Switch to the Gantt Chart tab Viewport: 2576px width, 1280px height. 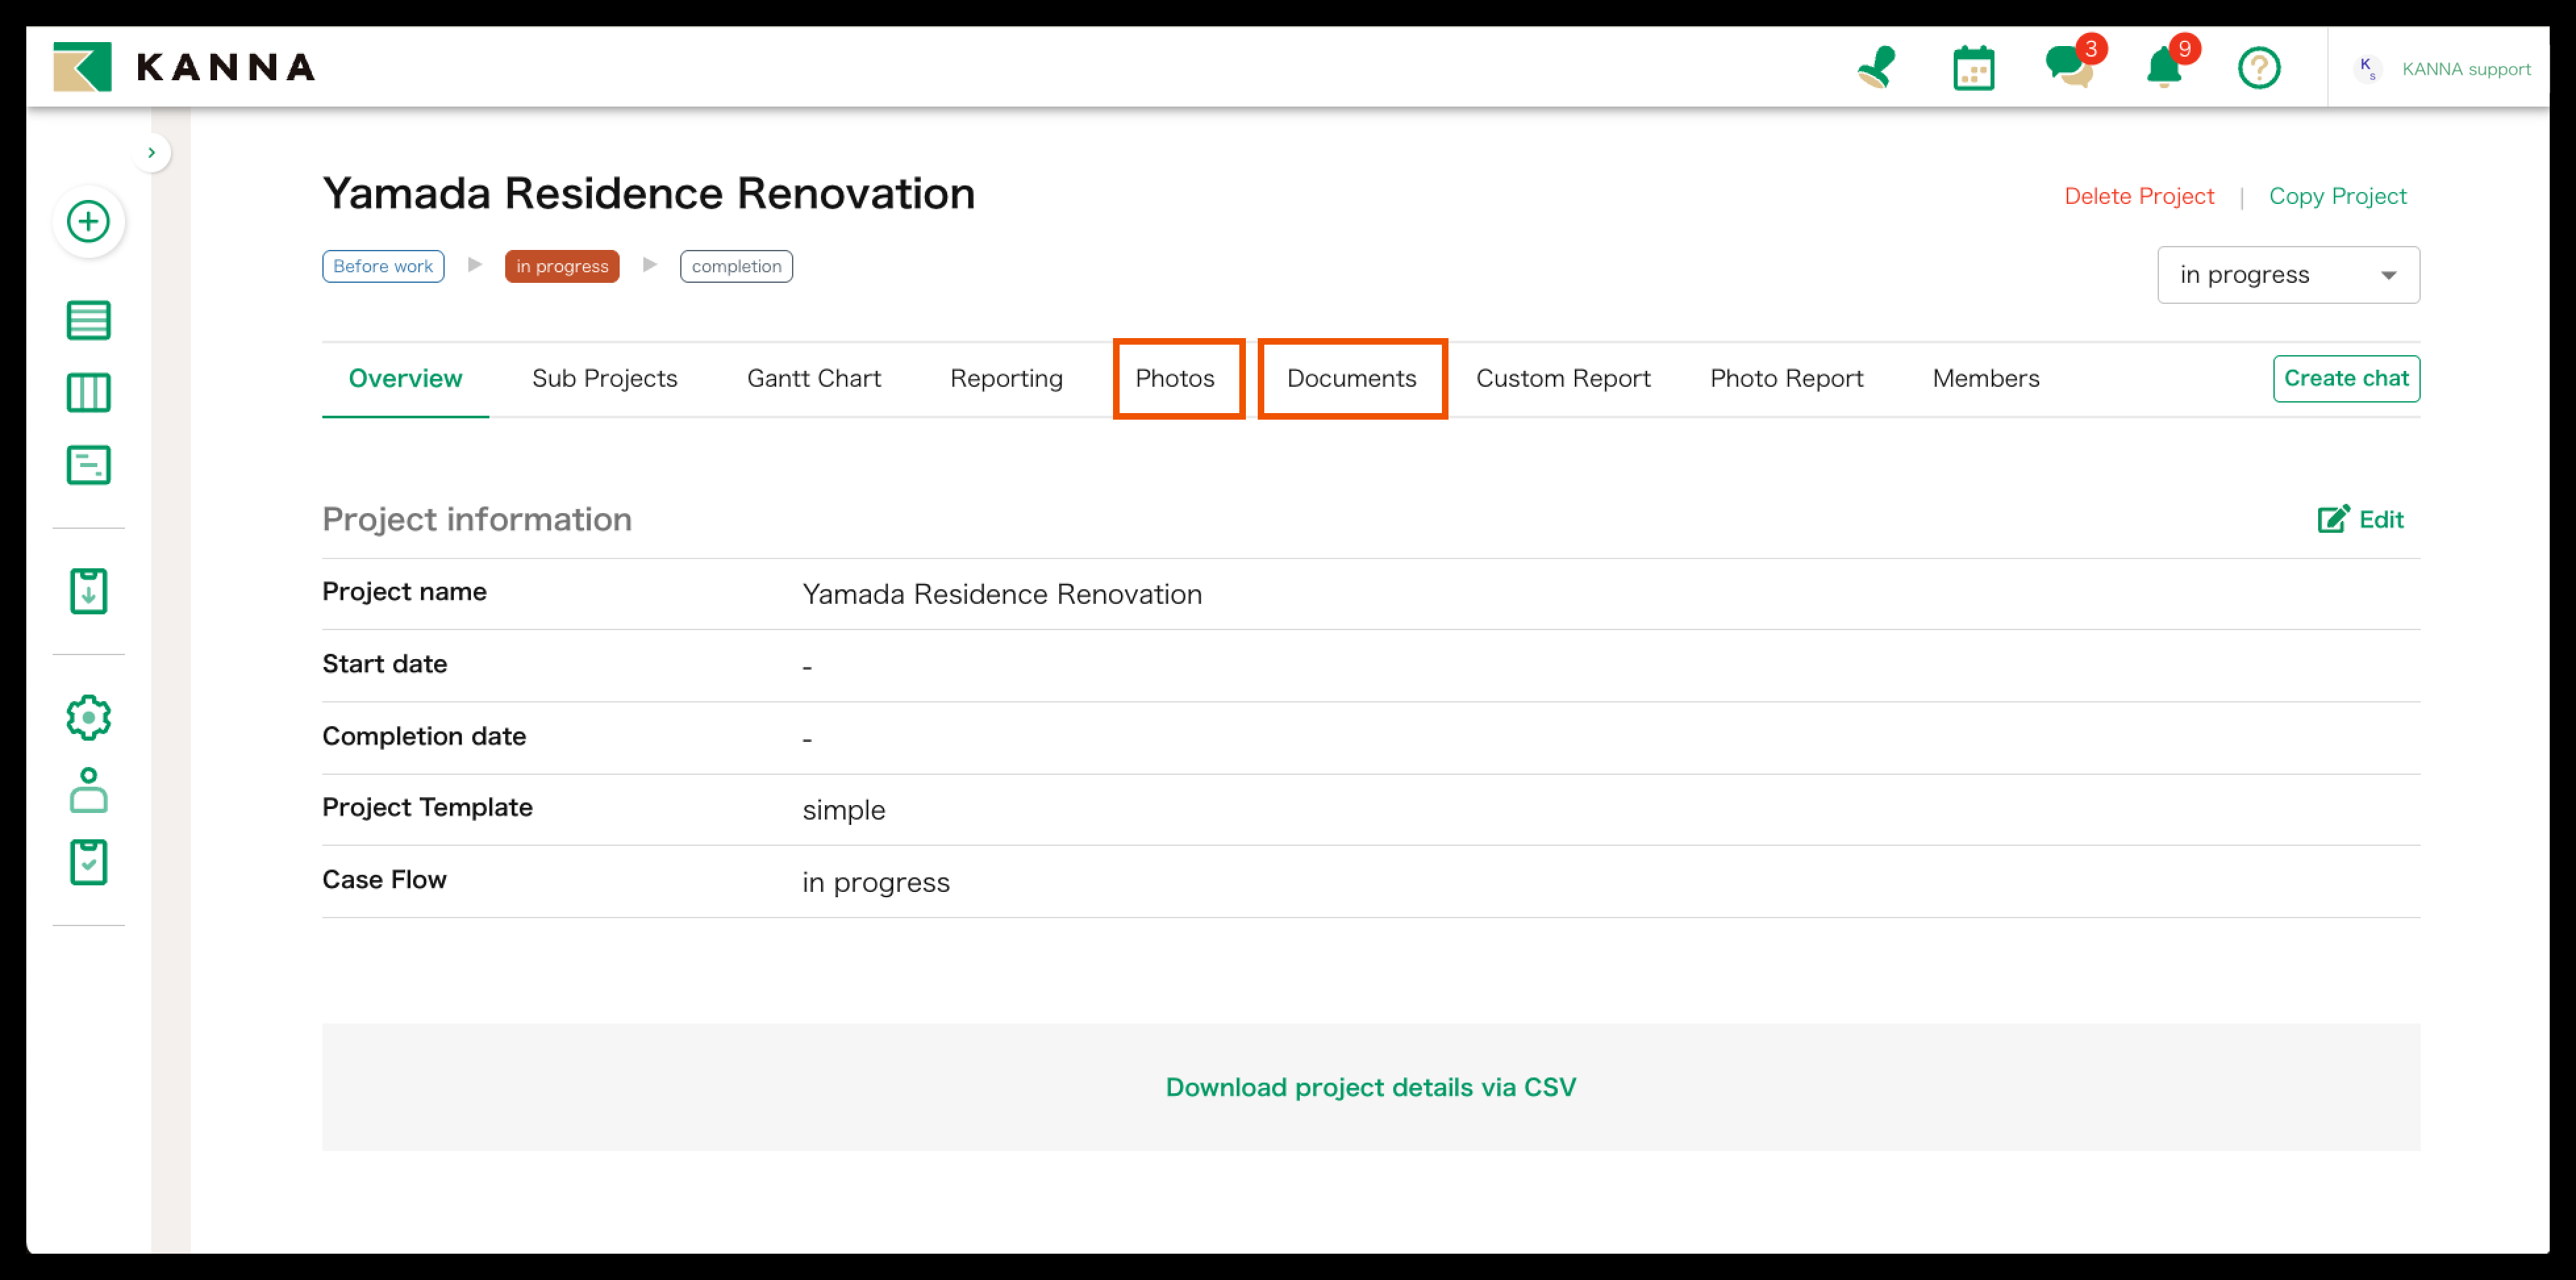813,379
